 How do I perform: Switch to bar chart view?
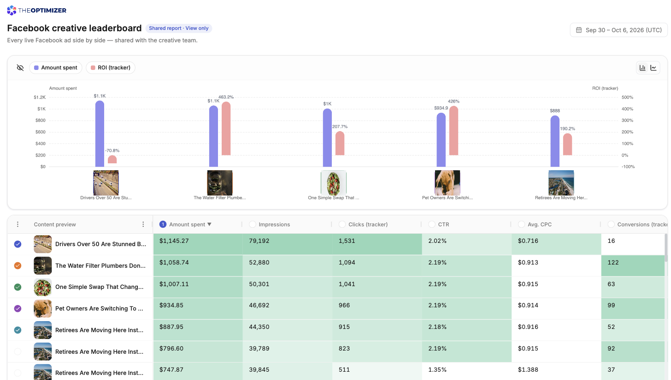point(642,68)
